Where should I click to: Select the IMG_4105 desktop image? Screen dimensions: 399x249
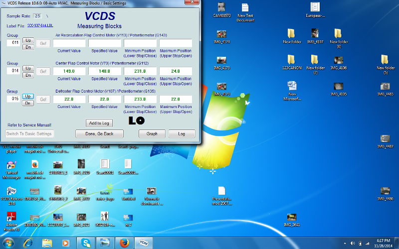[339, 89]
